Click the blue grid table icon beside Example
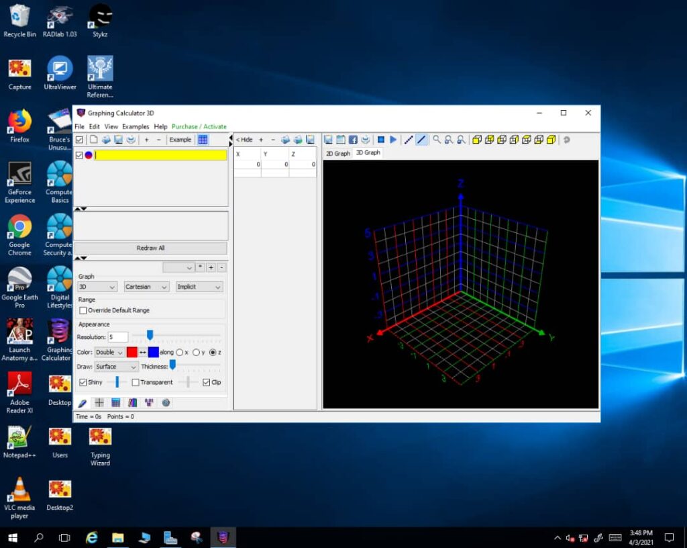 point(203,140)
